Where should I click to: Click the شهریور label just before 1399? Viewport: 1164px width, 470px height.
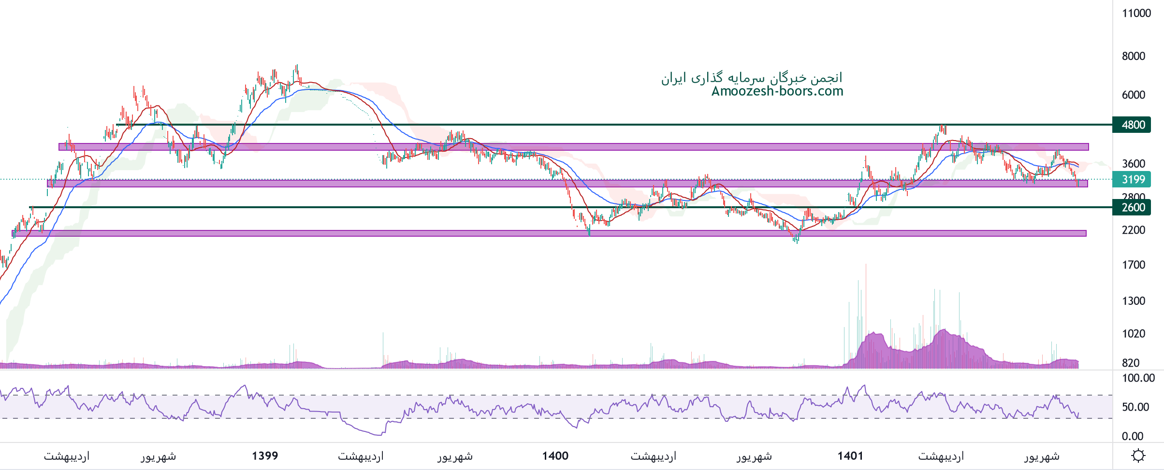(x=158, y=456)
